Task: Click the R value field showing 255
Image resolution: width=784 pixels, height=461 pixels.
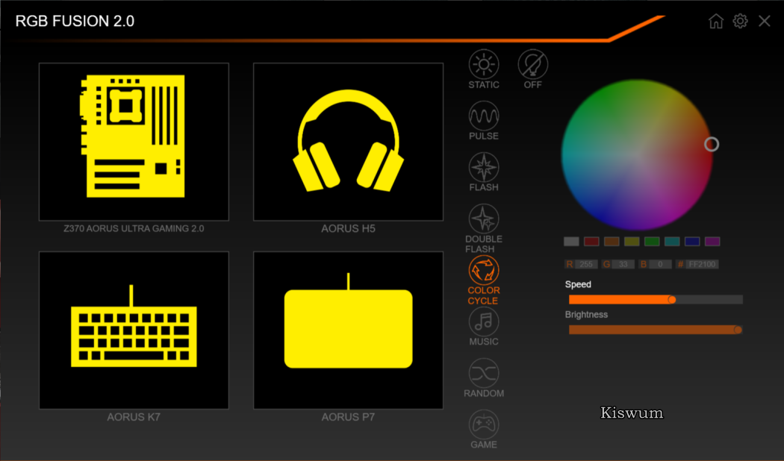Action: click(x=586, y=264)
